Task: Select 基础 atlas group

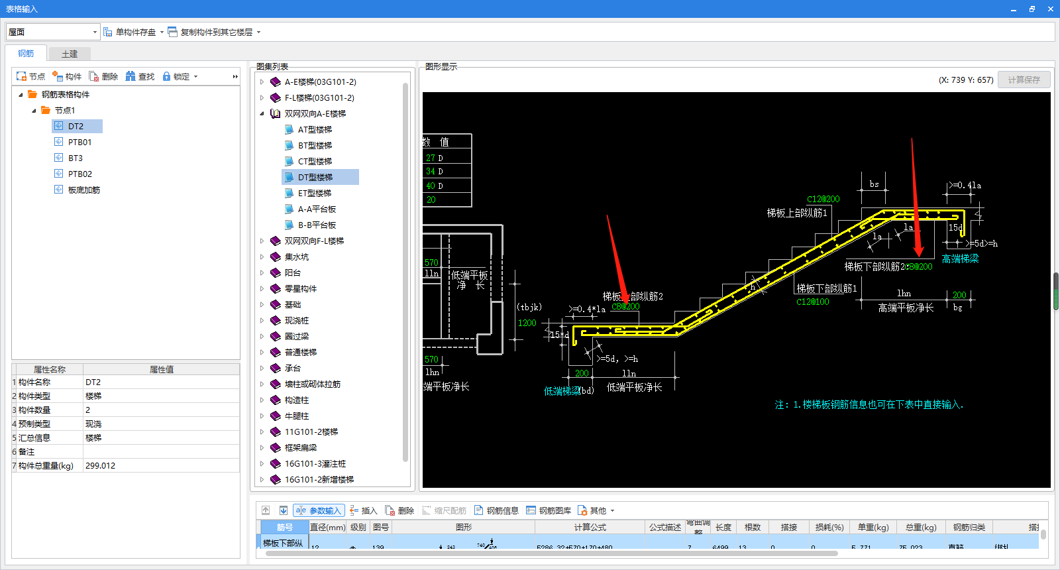Action: point(293,305)
